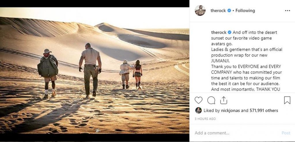Open therock username in the caption
Screen dimensions: 295x142
click(219, 32)
